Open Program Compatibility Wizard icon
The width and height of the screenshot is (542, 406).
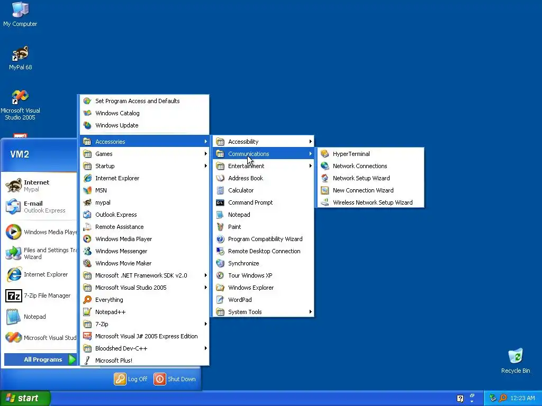[x=220, y=239]
